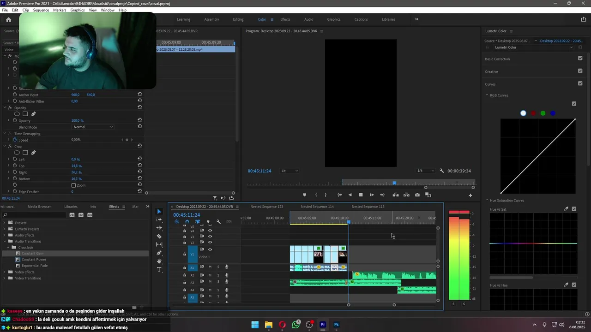
Task: Select the Slip tool
Action: [159, 244]
